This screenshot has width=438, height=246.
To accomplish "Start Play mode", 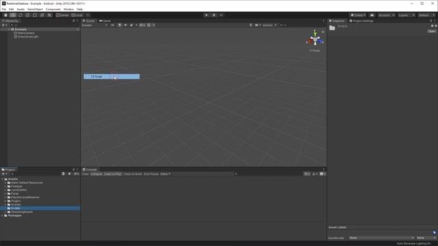I will [207, 15].
